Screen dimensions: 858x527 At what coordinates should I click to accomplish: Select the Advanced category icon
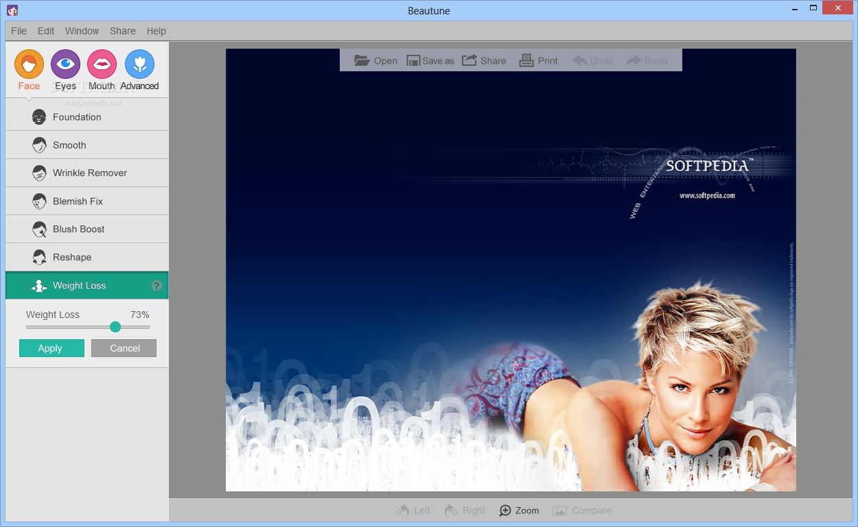139,64
